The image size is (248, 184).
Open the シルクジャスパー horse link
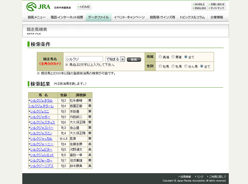coord(42,128)
